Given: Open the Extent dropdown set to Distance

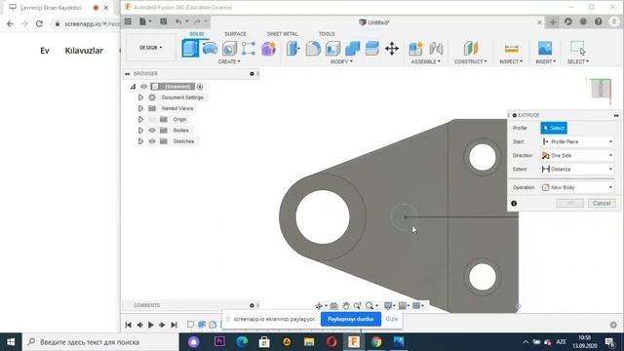Looking at the screenshot, I should point(577,169).
